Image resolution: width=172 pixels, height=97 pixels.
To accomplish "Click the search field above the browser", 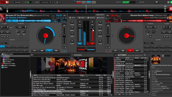I will pos(52,55).
